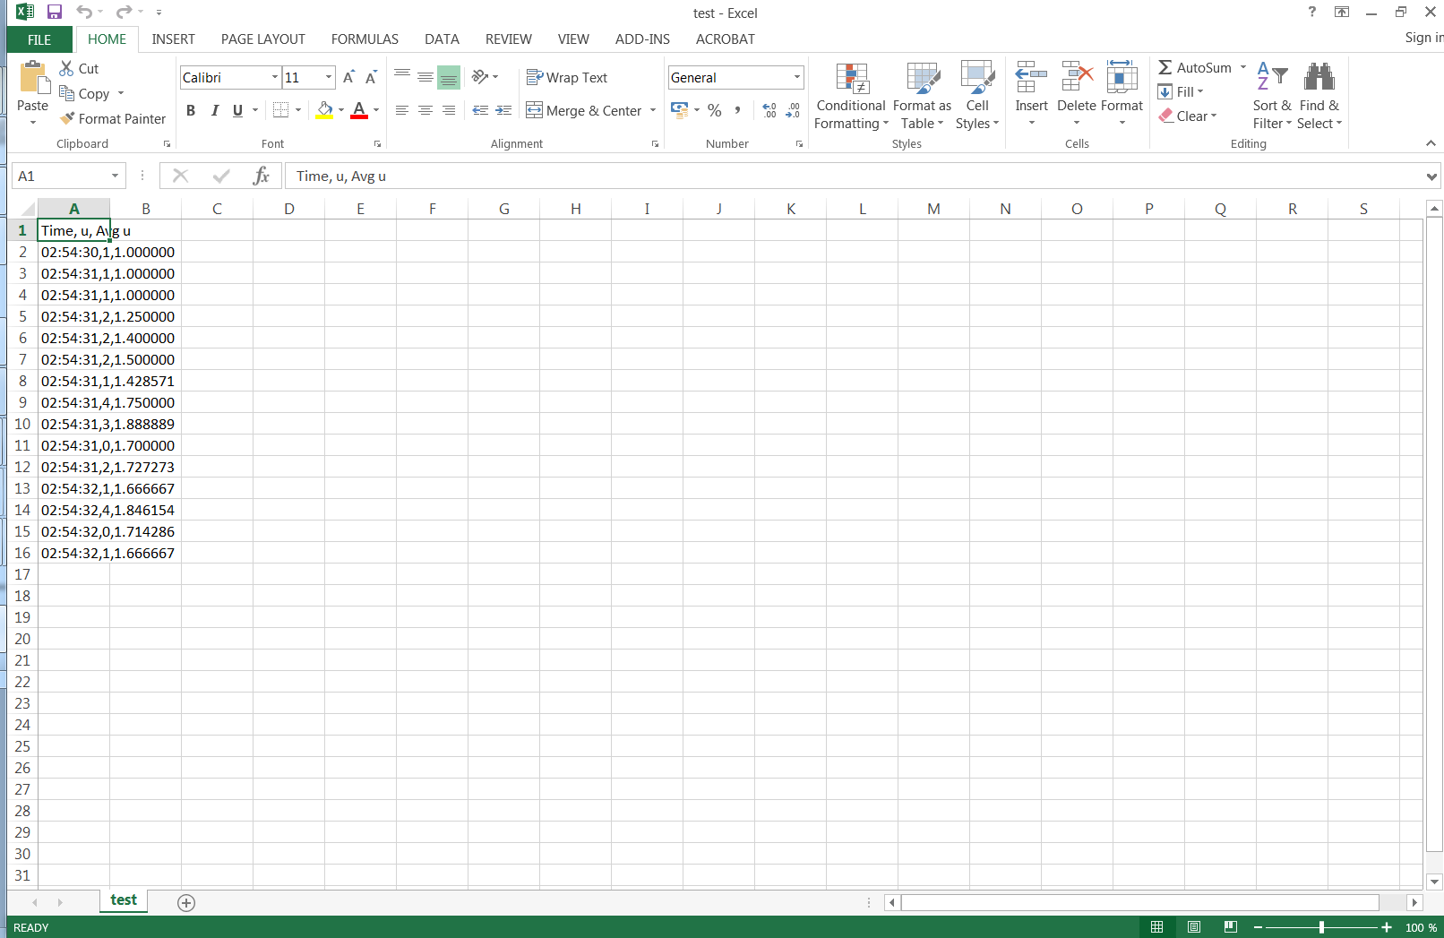Switch to FORMULAS tab

point(365,39)
